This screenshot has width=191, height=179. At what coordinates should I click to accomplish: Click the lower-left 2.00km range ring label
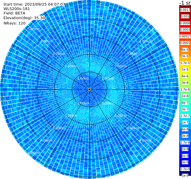pos(71,116)
